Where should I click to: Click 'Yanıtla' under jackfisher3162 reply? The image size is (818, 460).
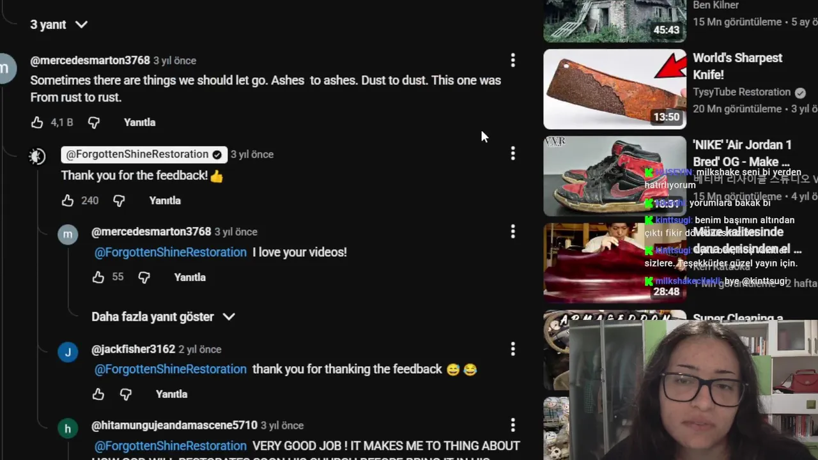point(171,394)
